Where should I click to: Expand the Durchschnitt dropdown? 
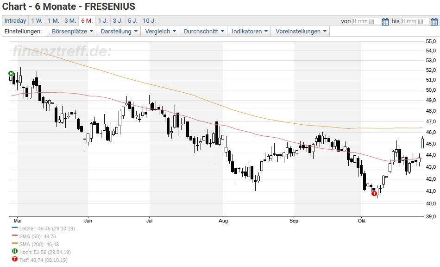coord(204,32)
